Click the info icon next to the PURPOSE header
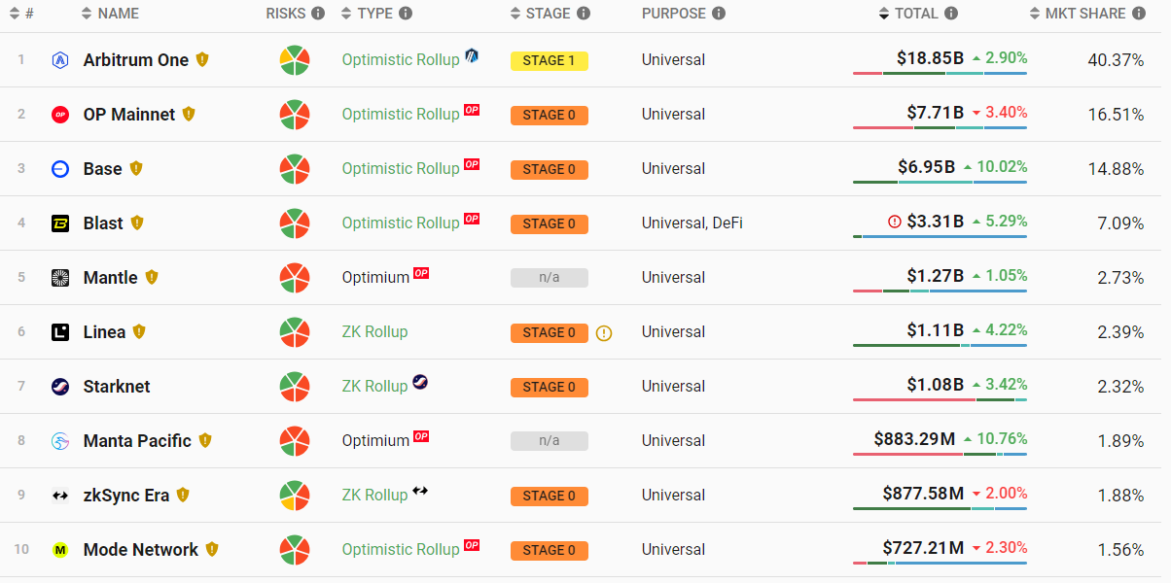1171x583 pixels. (x=718, y=14)
